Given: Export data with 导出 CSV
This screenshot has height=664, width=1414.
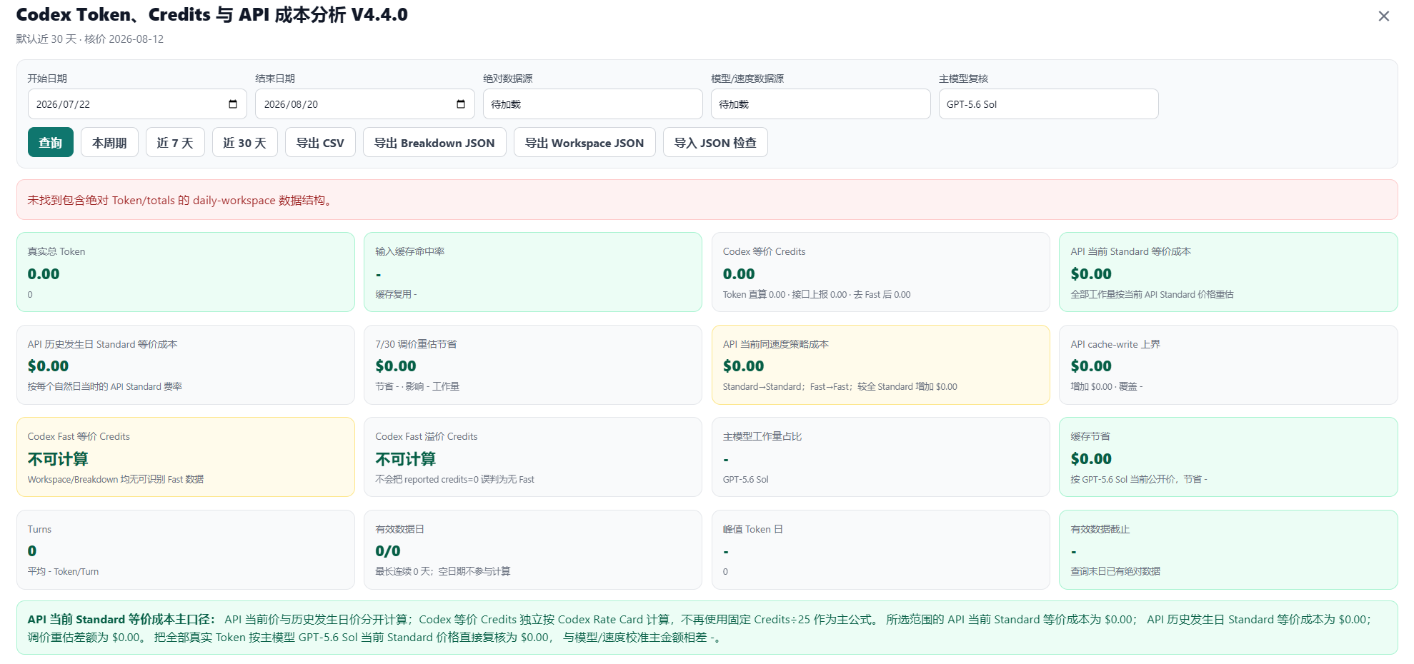Looking at the screenshot, I should pos(320,143).
